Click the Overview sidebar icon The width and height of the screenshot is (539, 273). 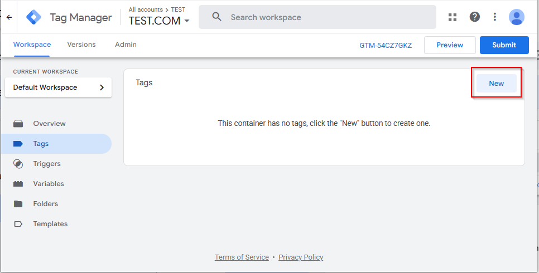point(18,124)
